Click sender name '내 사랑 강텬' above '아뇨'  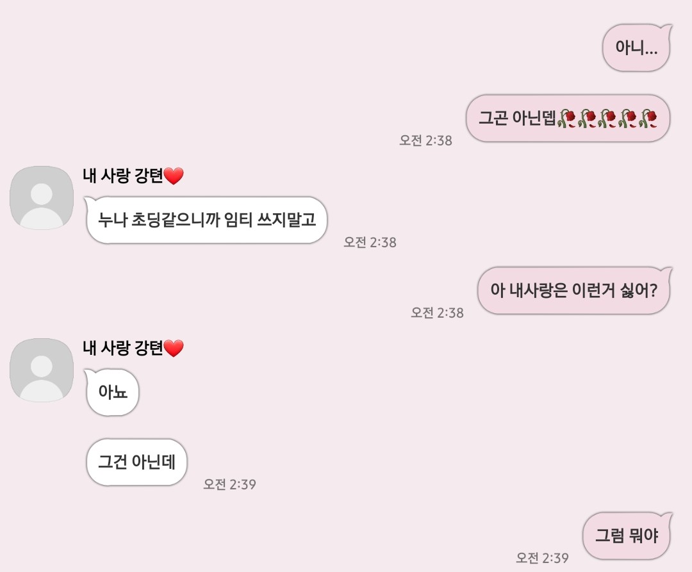pyautogui.click(x=123, y=348)
